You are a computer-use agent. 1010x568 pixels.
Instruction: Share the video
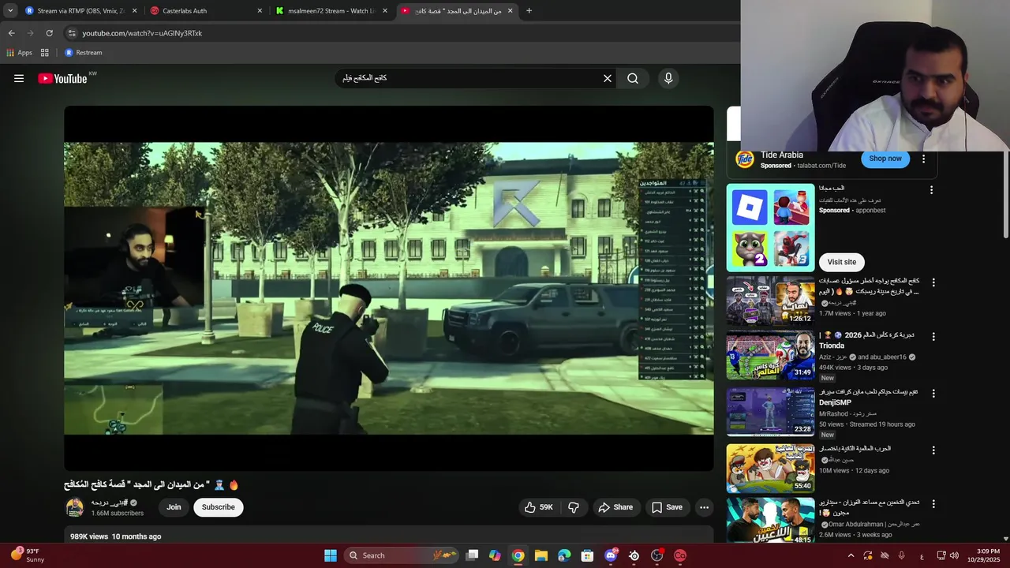point(615,507)
